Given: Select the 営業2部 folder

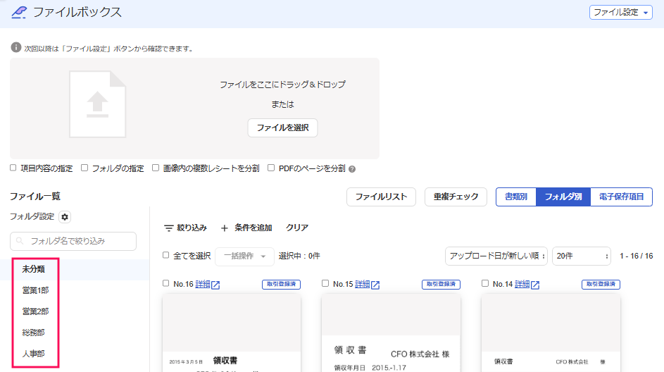Looking at the screenshot, I should point(36,311).
